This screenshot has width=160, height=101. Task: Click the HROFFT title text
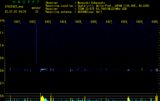pos(26,2)
